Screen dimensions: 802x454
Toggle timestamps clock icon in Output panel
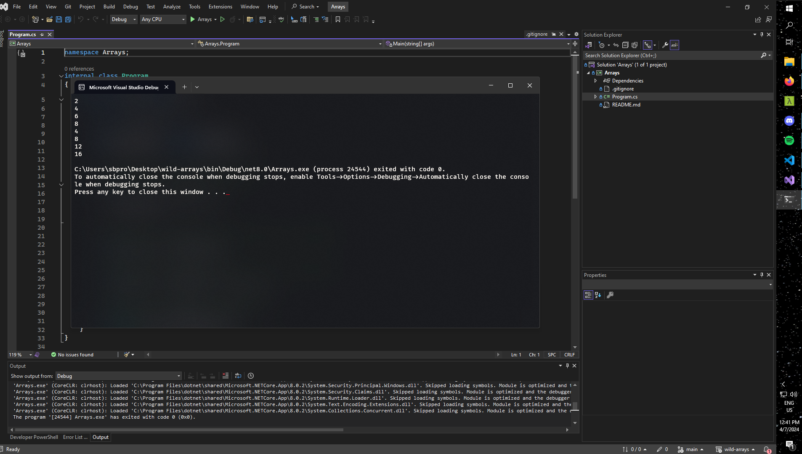[x=251, y=376]
